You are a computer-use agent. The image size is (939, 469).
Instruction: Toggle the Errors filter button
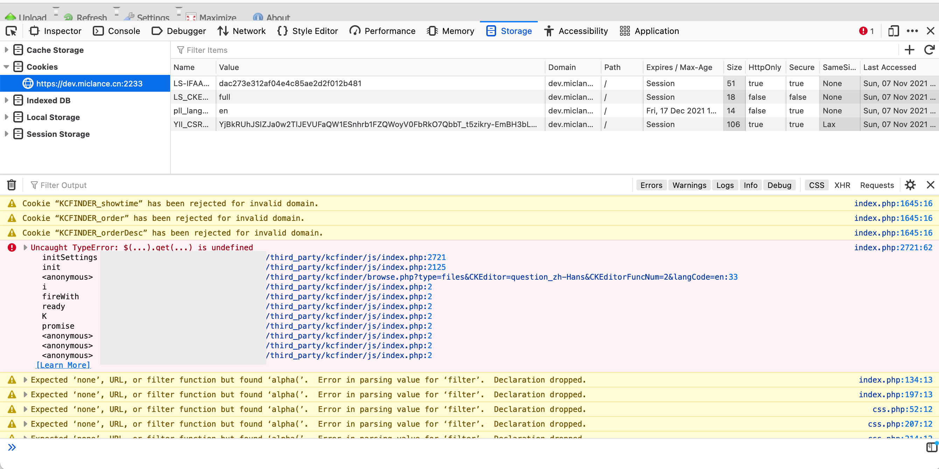pos(651,185)
